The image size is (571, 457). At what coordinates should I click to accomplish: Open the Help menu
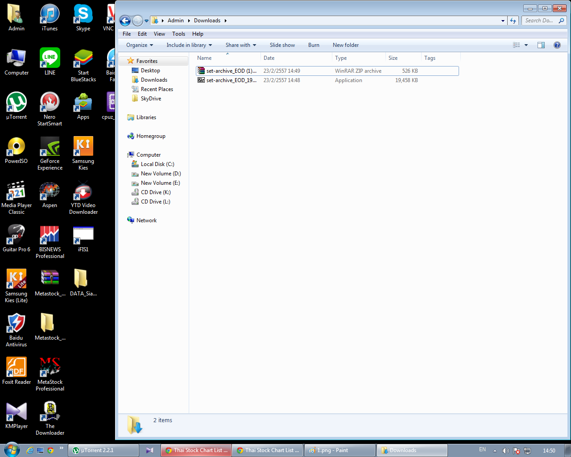click(198, 34)
